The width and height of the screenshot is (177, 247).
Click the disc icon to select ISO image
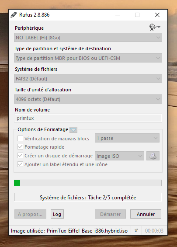[x=153, y=156]
